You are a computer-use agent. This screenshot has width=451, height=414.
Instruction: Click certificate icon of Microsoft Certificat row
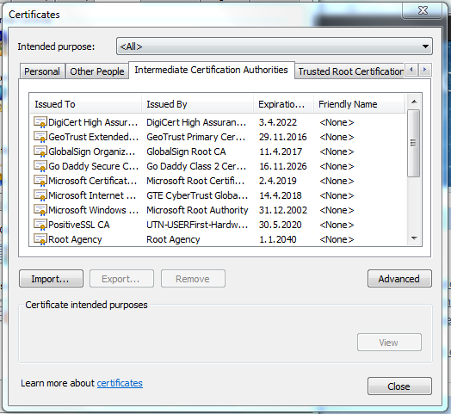40,181
